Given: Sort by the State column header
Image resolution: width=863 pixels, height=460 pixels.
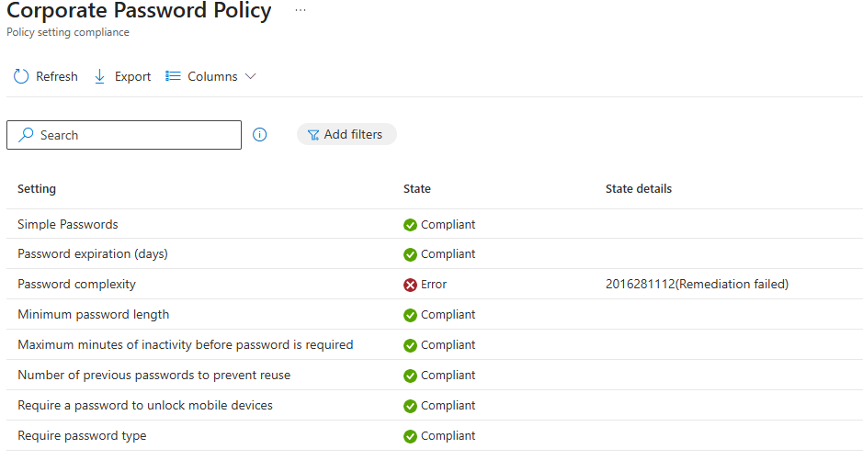Looking at the screenshot, I should pos(417,189).
